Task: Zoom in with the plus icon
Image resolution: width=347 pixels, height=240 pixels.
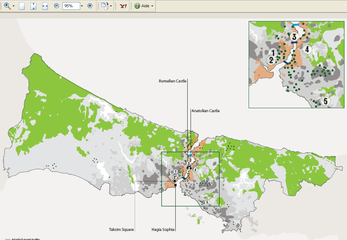Action: pyautogui.click(x=90, y=6)
